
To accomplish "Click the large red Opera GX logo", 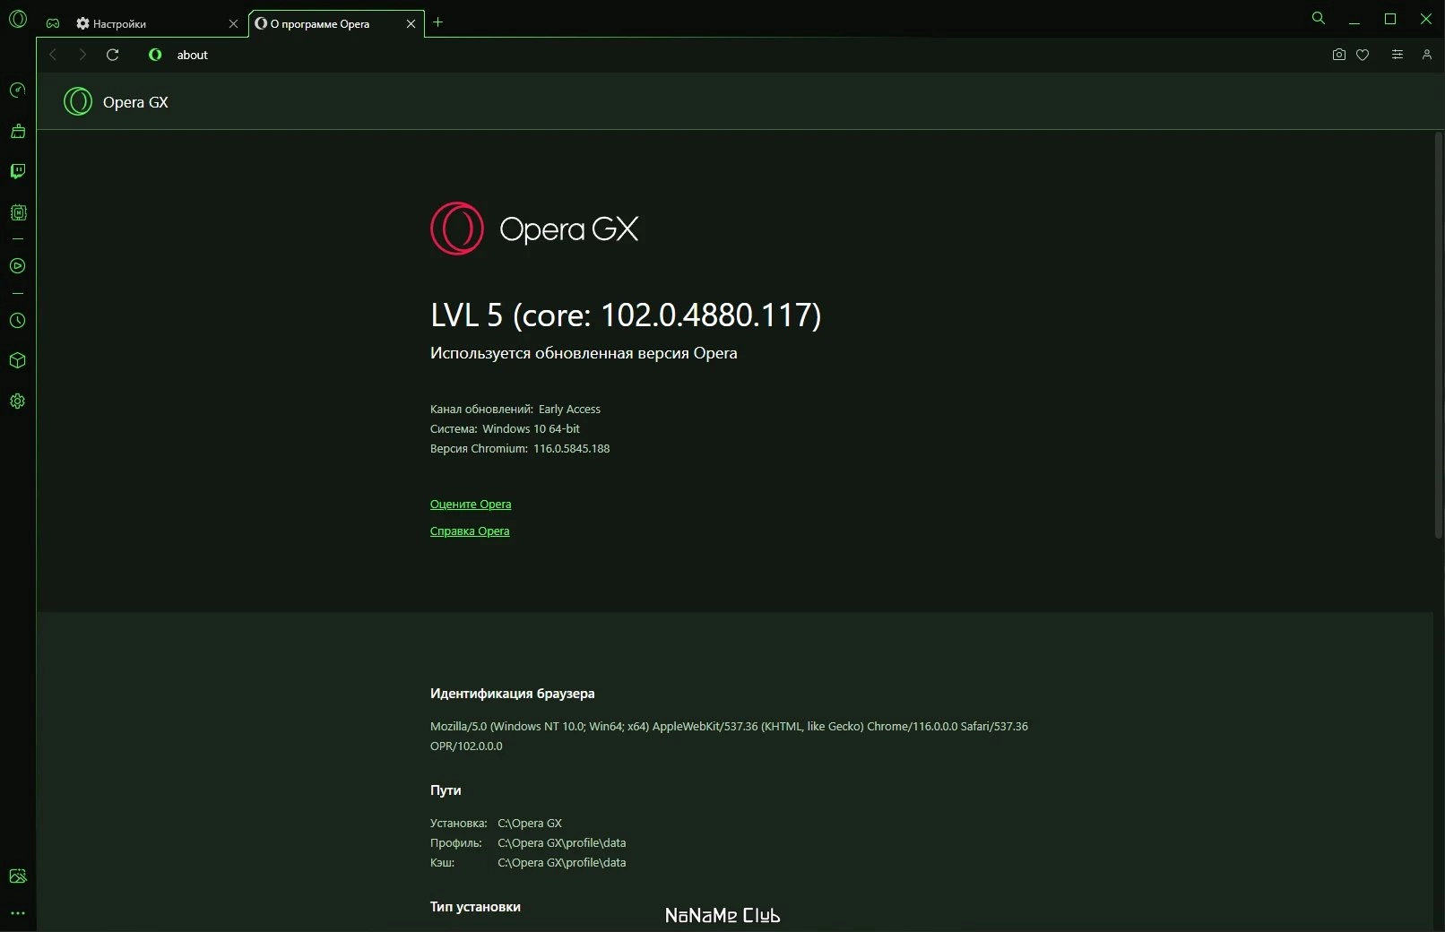I will [534, 229].
